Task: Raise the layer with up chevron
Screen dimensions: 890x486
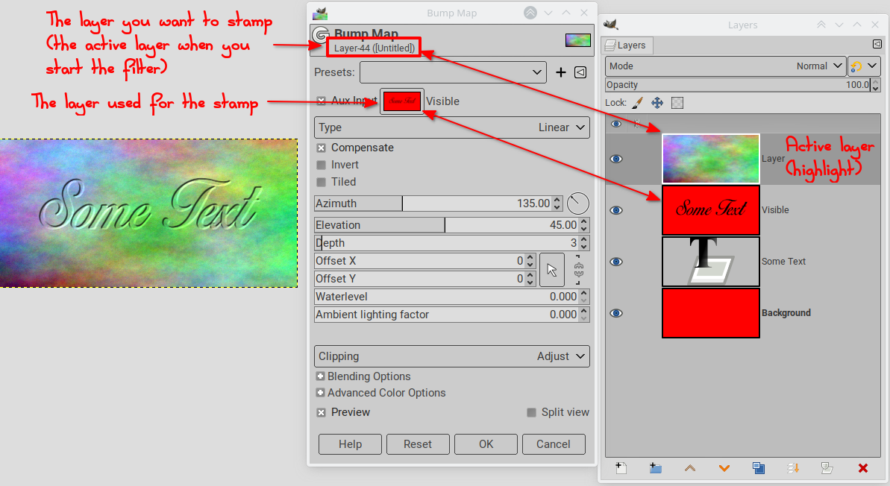Action: click(689, 468)
